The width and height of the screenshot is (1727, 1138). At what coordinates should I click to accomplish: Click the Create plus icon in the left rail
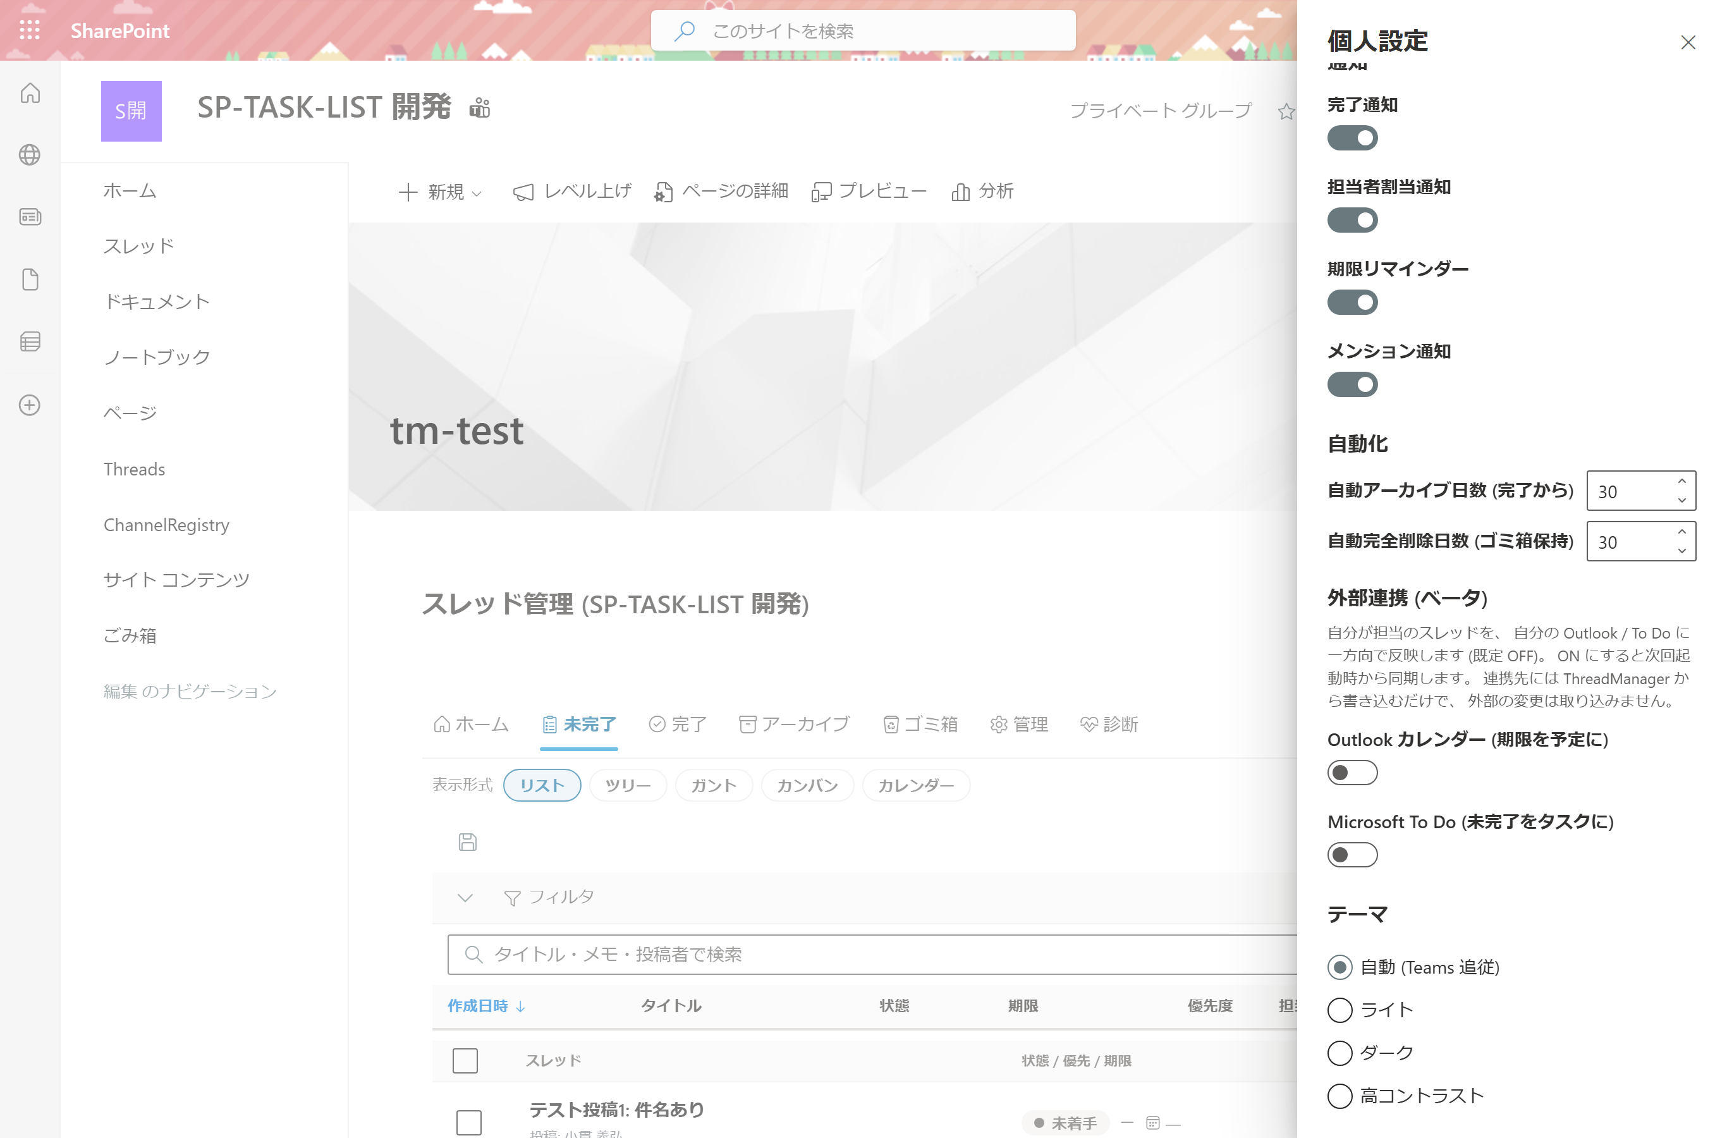click(30, 405)
